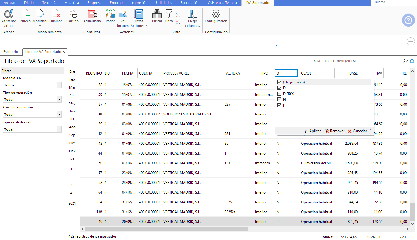Viewport: 417px width, 240px height.
Task: Click the Buscar en el fichero field
Action: tap(357, 61)
